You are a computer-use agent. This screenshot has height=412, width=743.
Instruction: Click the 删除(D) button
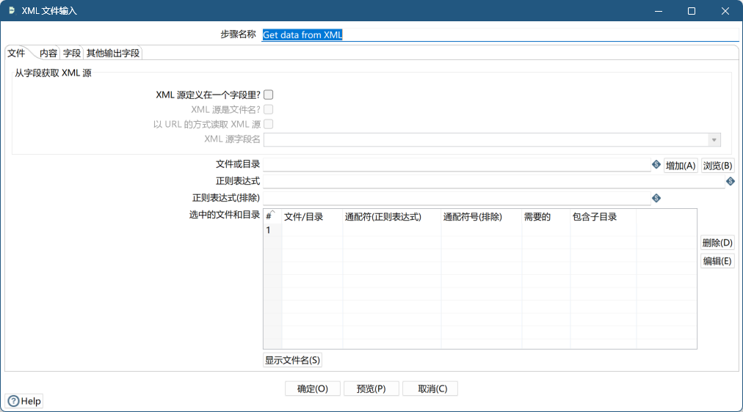[717, 243]
